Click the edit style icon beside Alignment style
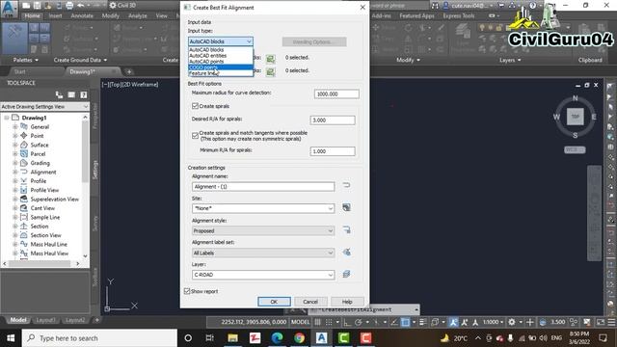 click(x=346, y=229)
